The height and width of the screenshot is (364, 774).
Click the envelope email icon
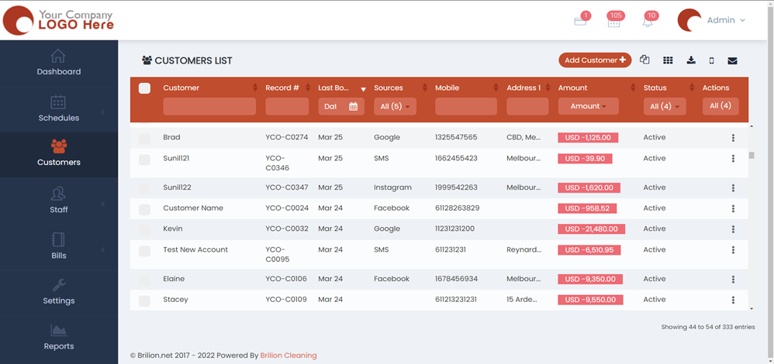coord(732,60)
